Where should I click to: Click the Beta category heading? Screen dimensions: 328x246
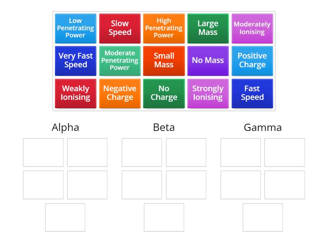click(164, 128)
